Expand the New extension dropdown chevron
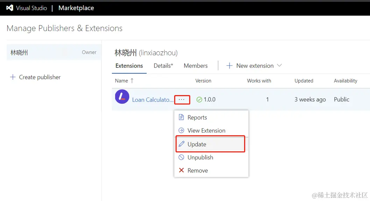 [279, 65]
